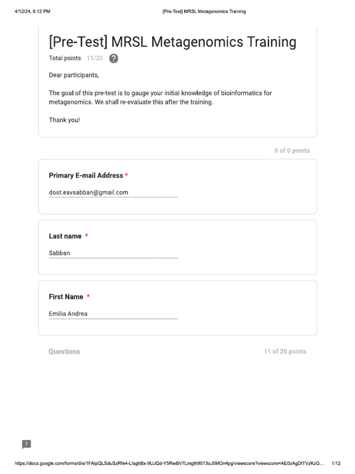Click the 4/12/24, 6:12 PM timestamp
Screen dimensions: 355x474
(32, 12)
